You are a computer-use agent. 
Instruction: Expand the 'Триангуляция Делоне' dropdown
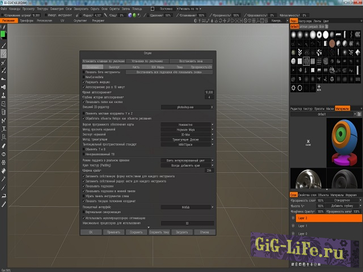(x=187, y=139)
